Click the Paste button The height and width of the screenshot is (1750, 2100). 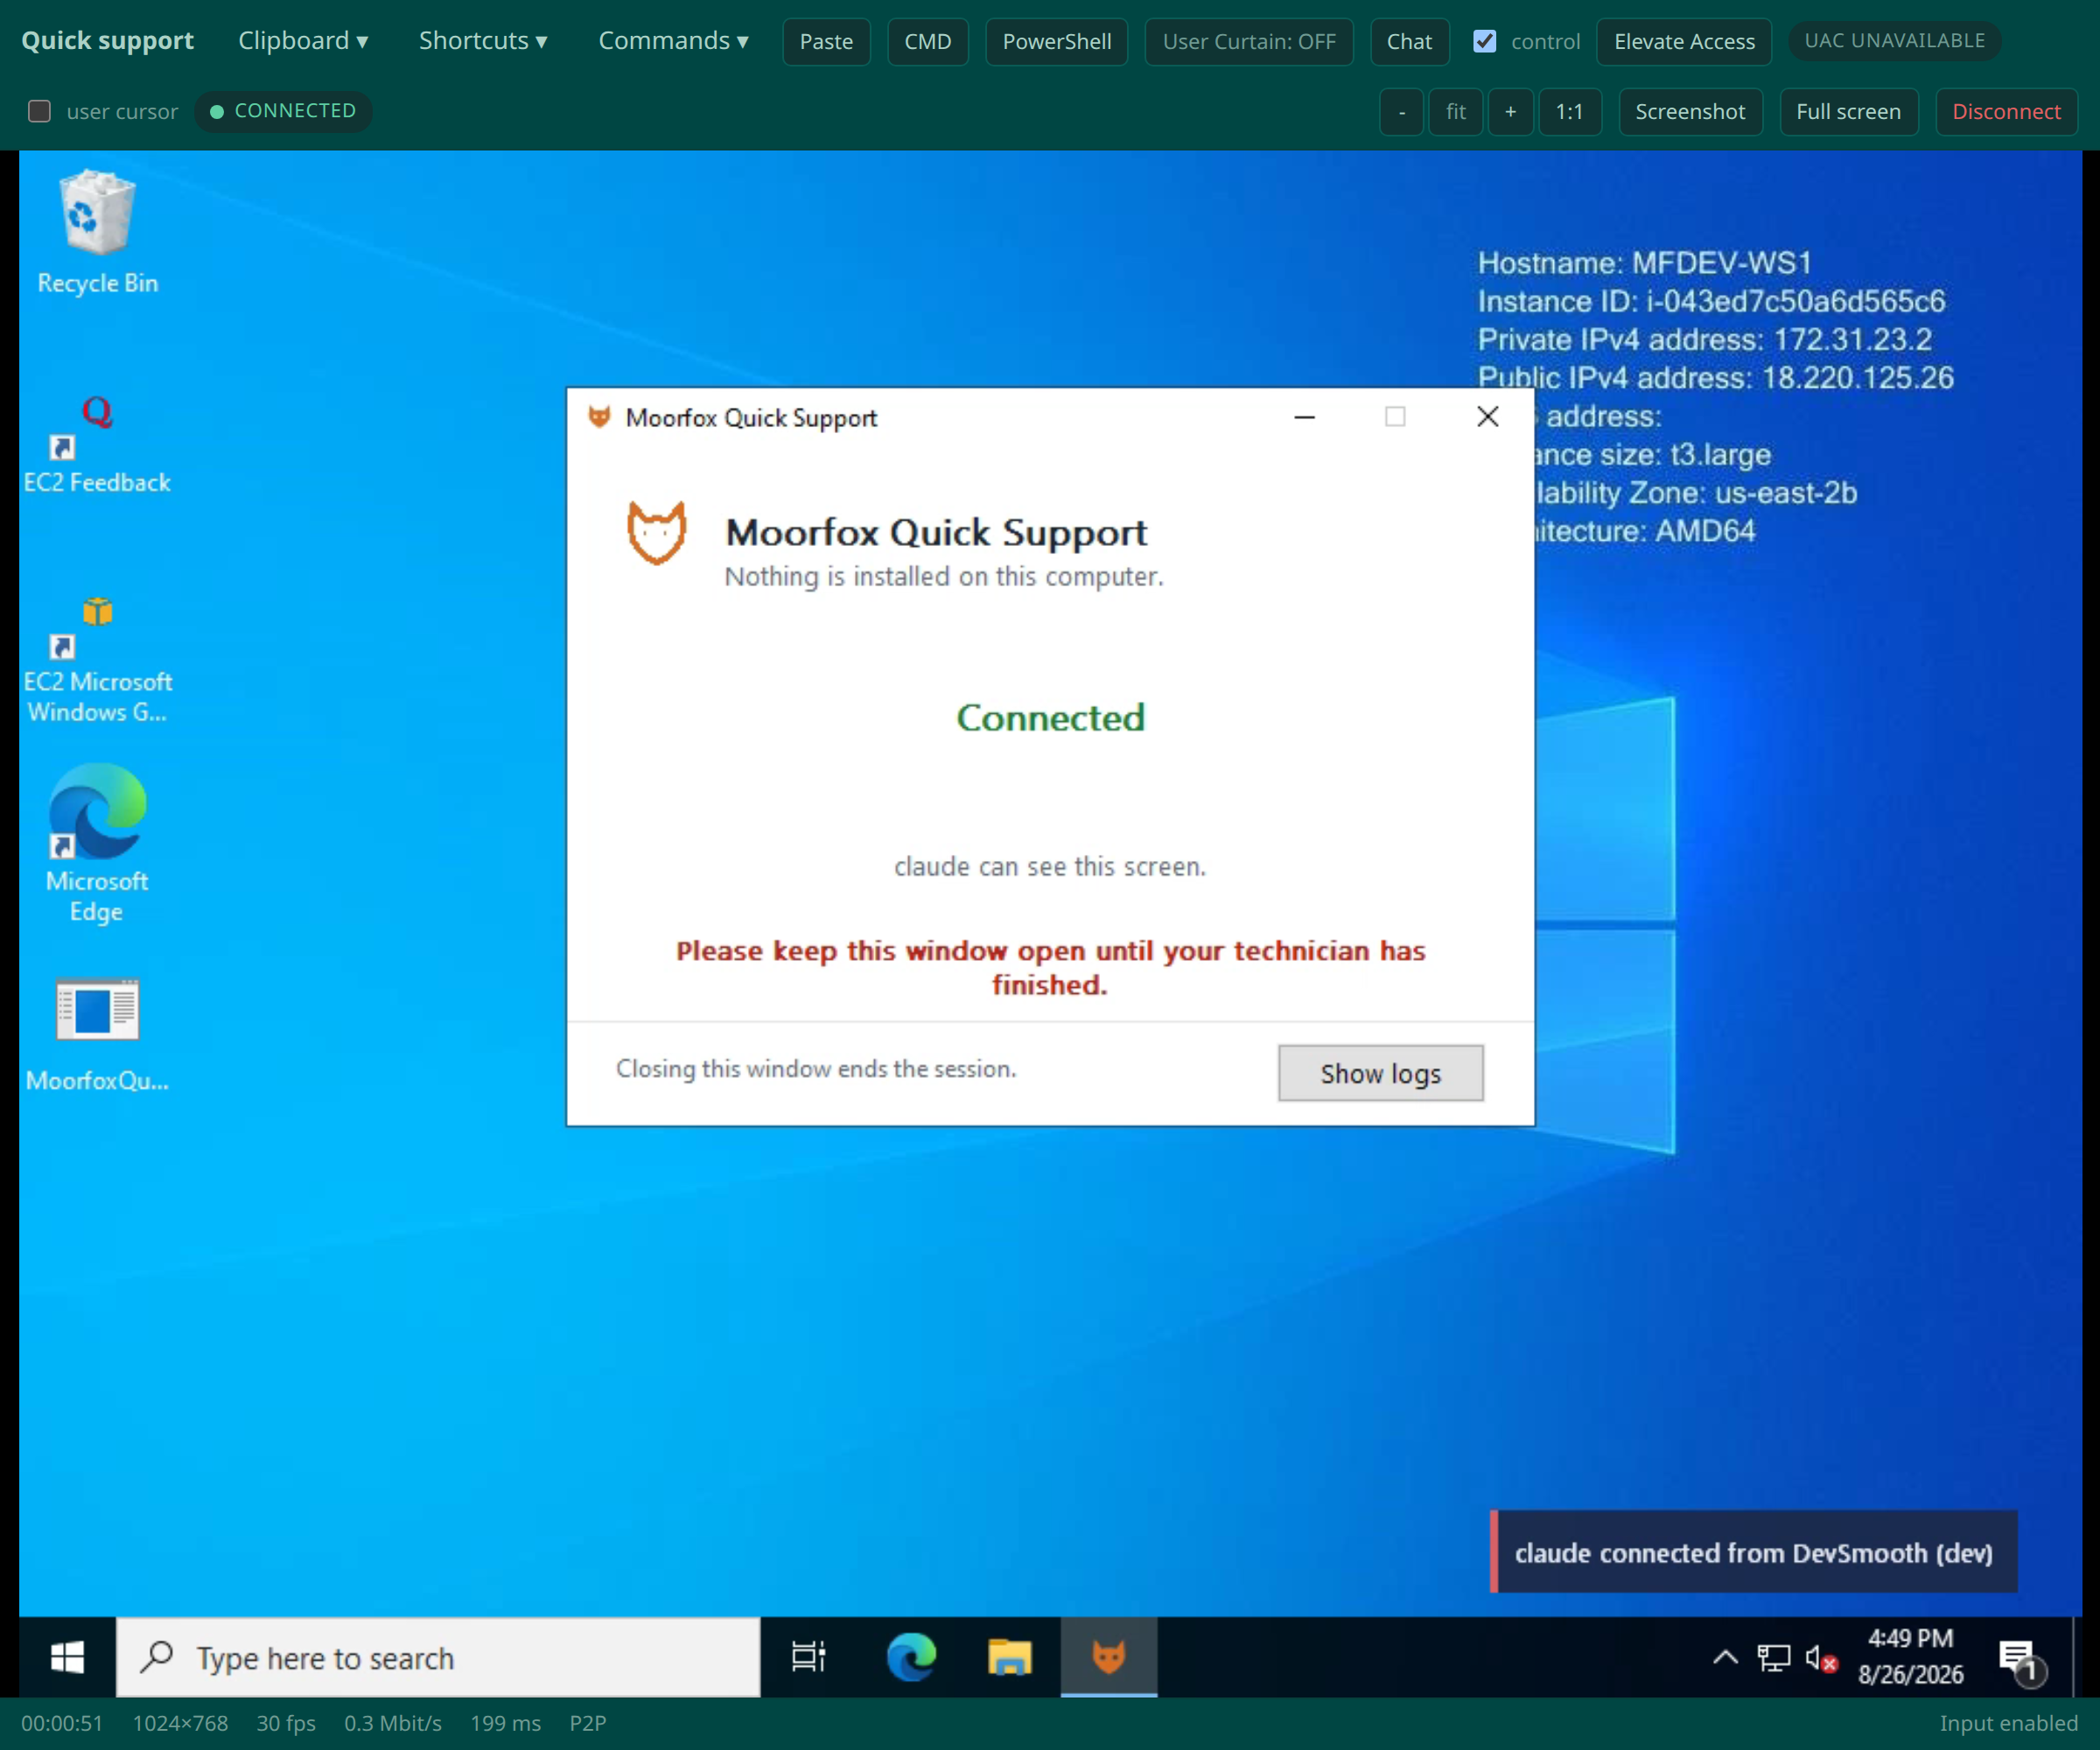pos(826,41)
